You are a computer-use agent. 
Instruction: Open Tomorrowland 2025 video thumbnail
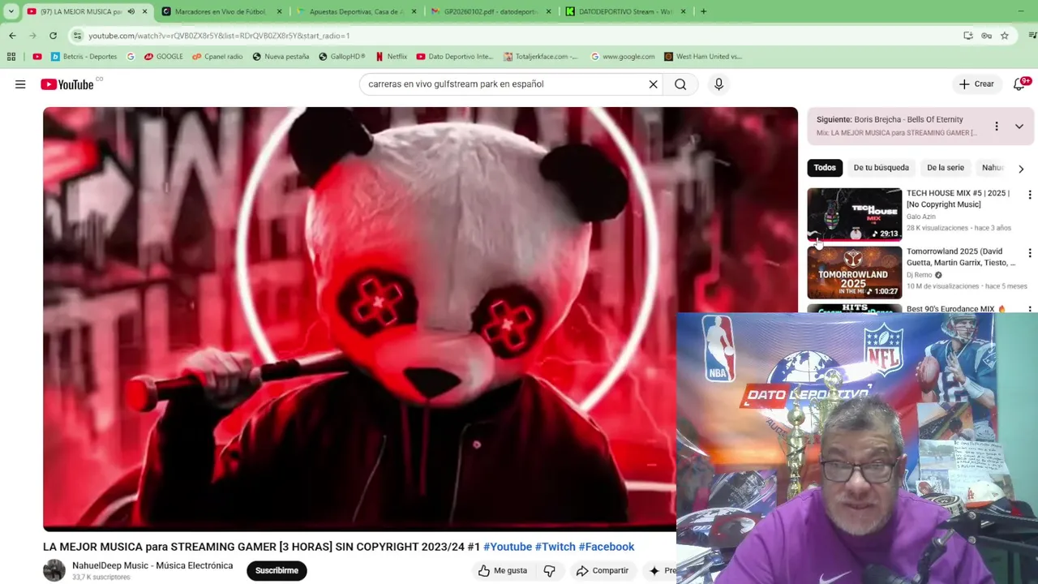point(854,273)
